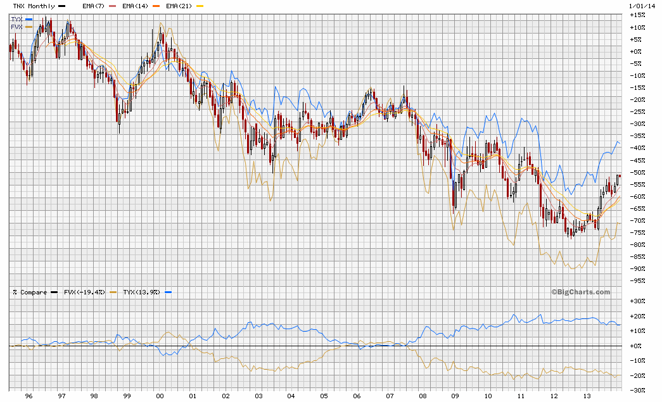Click the -80% y-axis label
This screenshot has height=402, width=662.
tap(637, 244)
